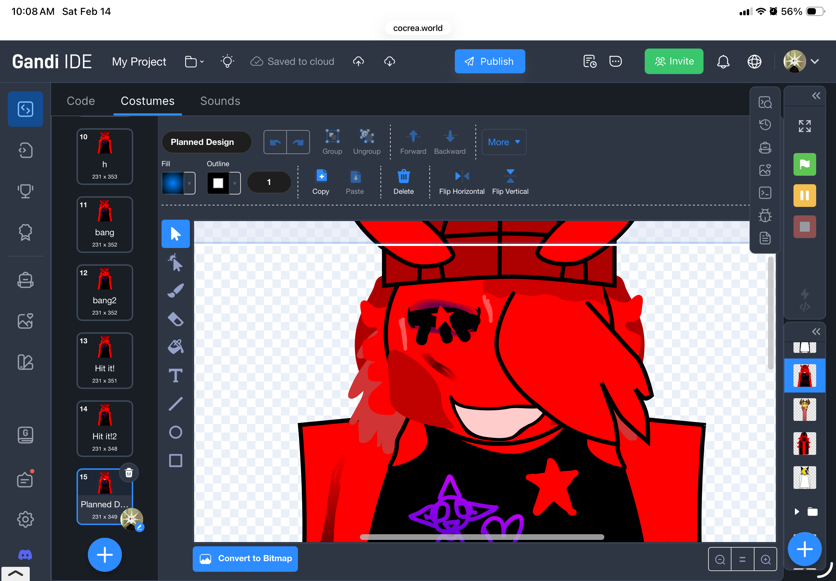
Task: Select the Rectangle shape tool
Action: [x=175, y=461]
